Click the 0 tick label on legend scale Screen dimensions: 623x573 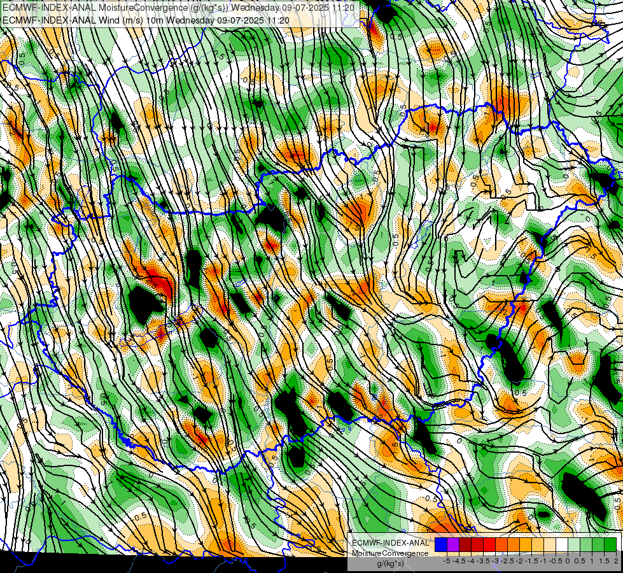pos(568,561)
